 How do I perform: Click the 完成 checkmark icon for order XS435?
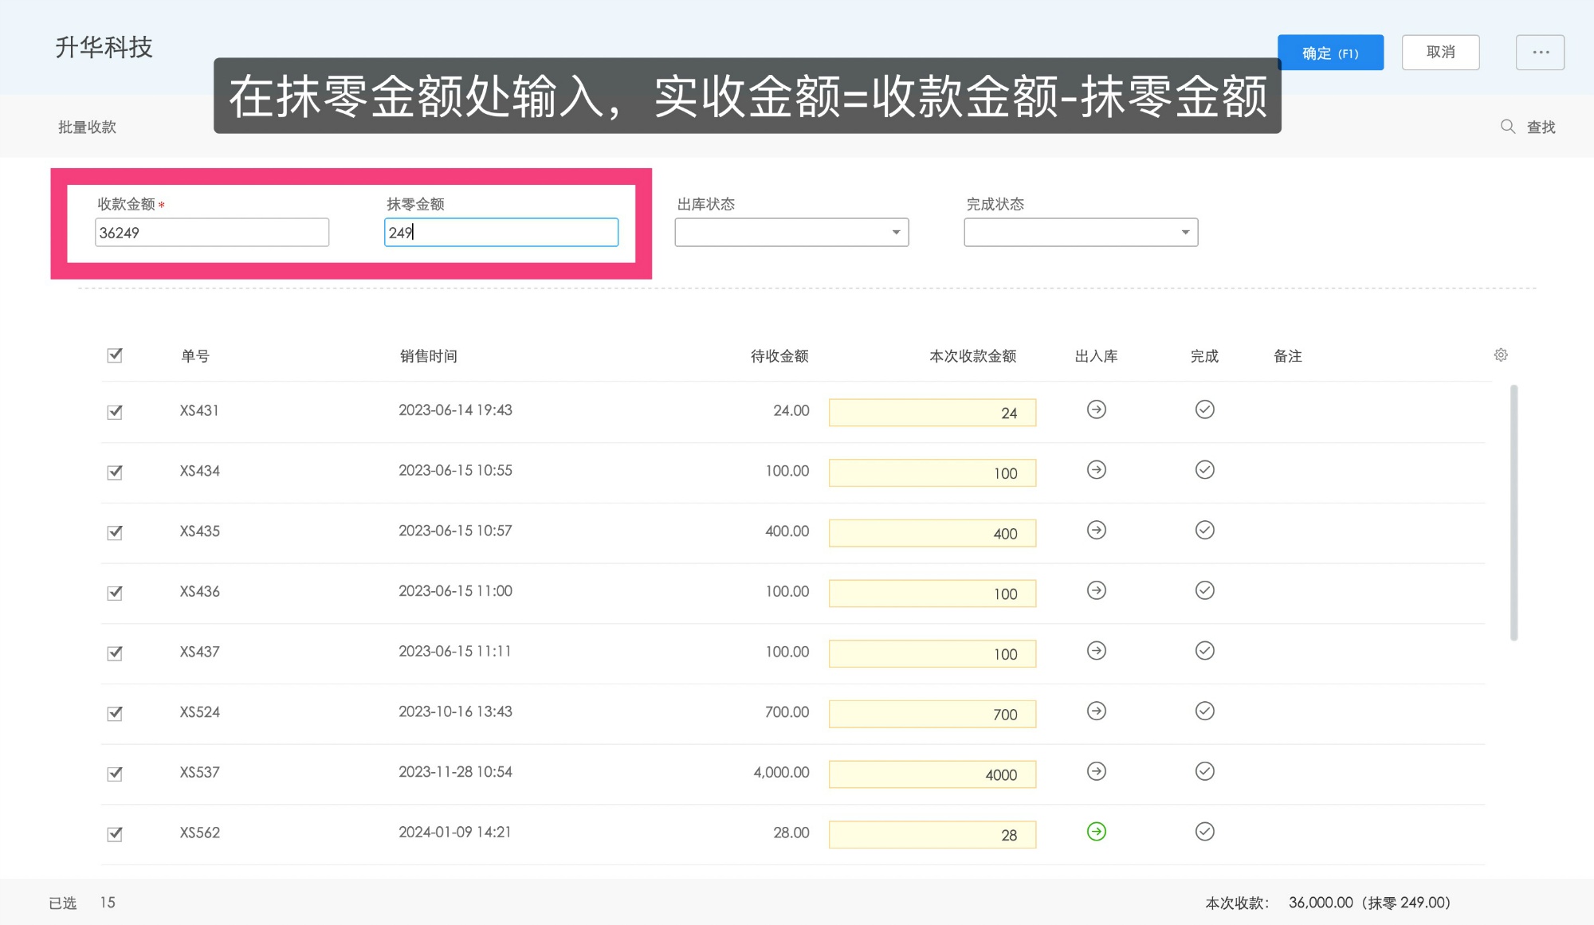pyautogui.click(x=1204, y=530)
